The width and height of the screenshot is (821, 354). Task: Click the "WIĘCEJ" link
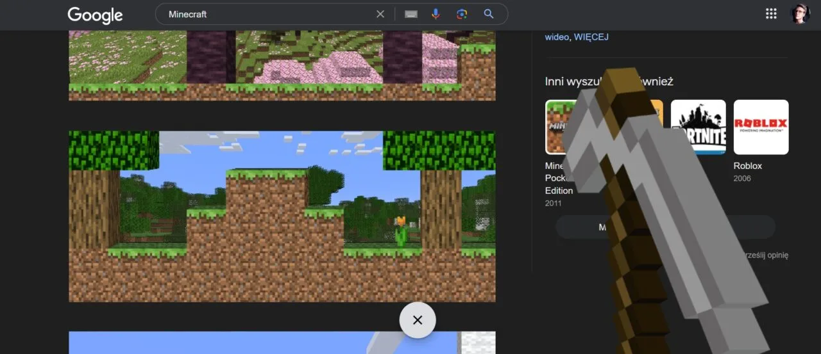click(x=591, y=37)
